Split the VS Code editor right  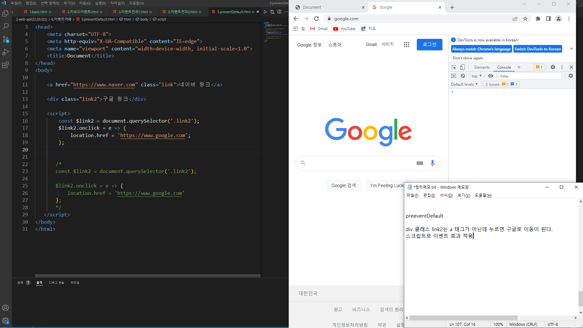click(x=279, y=12)
